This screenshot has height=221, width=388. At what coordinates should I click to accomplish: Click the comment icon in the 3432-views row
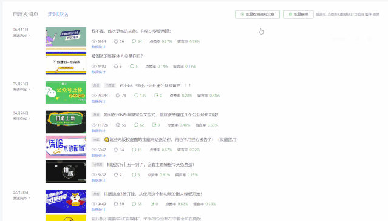point(134,174)
